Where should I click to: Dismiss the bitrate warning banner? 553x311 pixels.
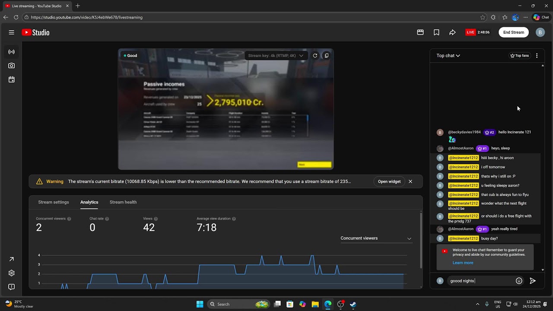(x=410, y=182)
